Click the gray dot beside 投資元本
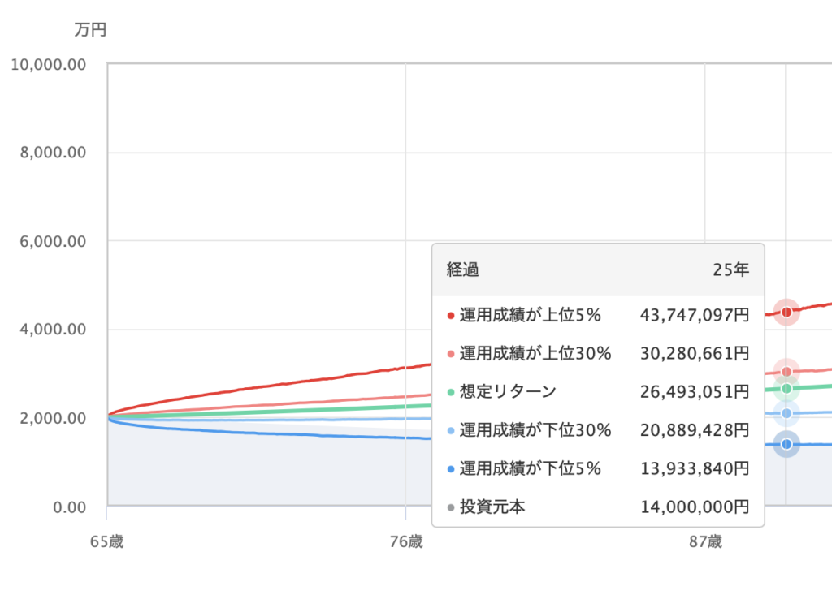Image resolution: width=832 pixels, height=595 pixels. click(451, 507)
